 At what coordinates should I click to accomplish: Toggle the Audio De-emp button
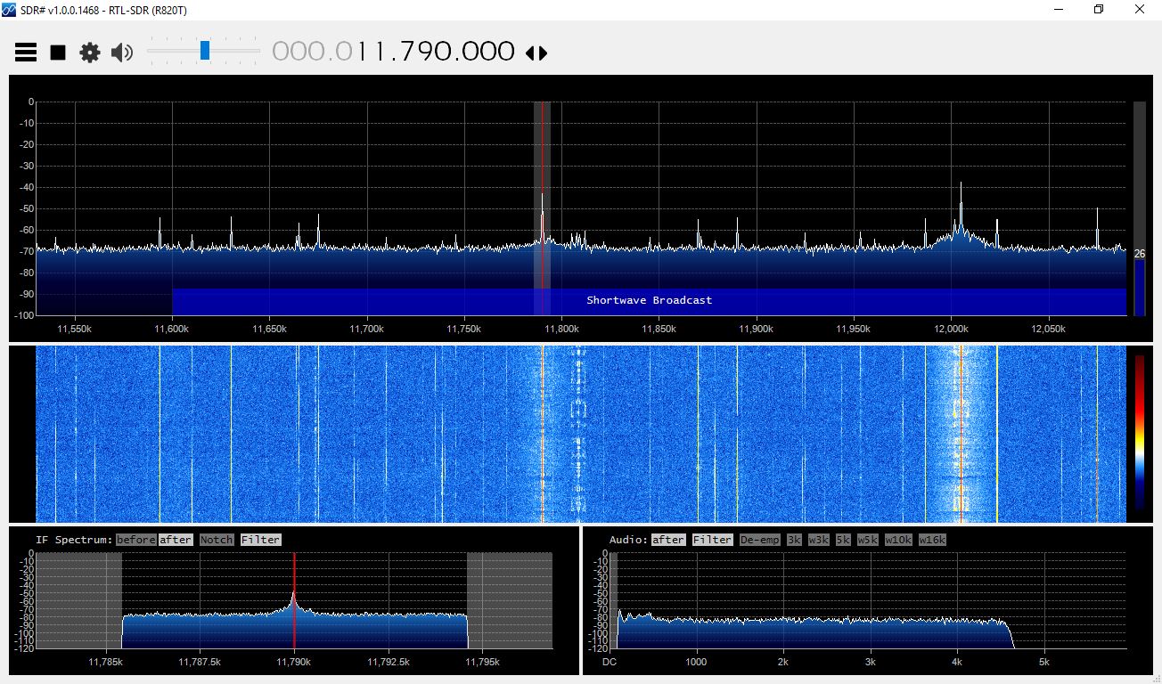pos(759,540)
